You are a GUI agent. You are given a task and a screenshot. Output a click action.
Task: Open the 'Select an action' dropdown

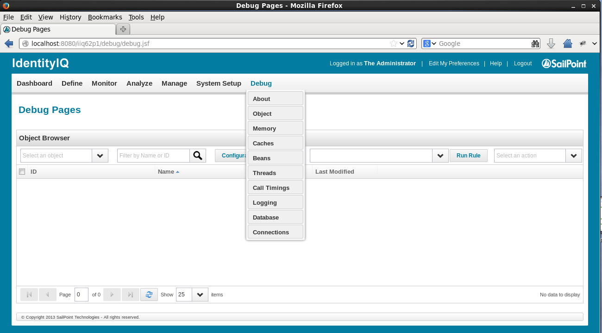pos(574,155)
